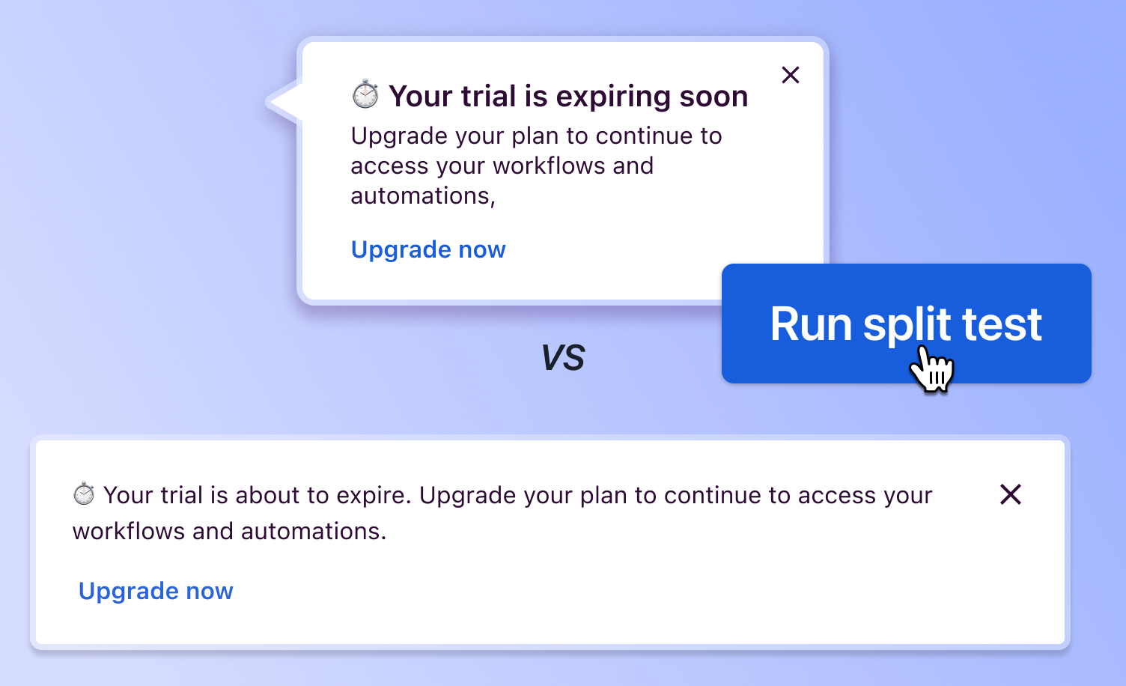Click stopwatch icon in bottom banner
The height and width of the screenshot is (686, 1126).
pos(84,494)
